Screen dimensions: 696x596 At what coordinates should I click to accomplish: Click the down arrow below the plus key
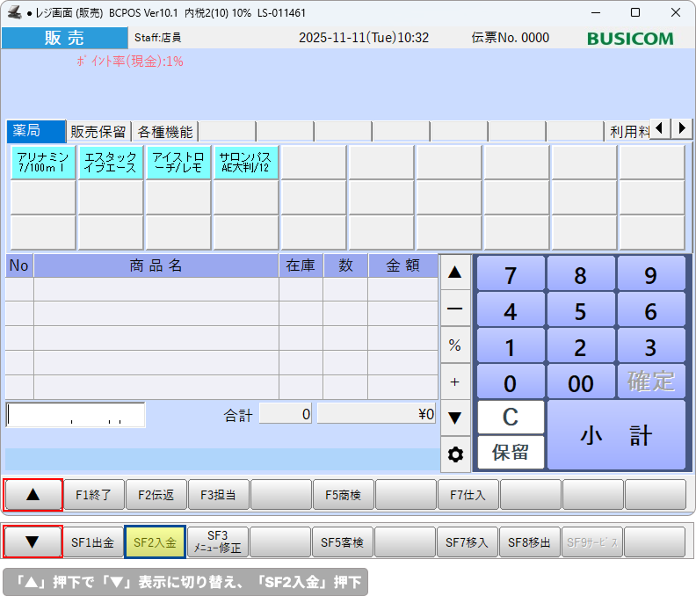coord(454,418)
